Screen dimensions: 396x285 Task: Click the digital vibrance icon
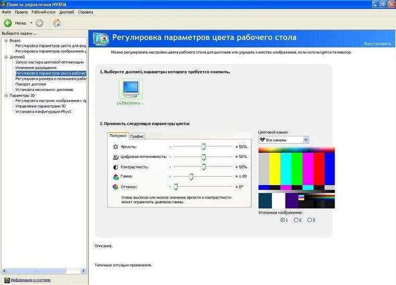[x=116, y=157]
